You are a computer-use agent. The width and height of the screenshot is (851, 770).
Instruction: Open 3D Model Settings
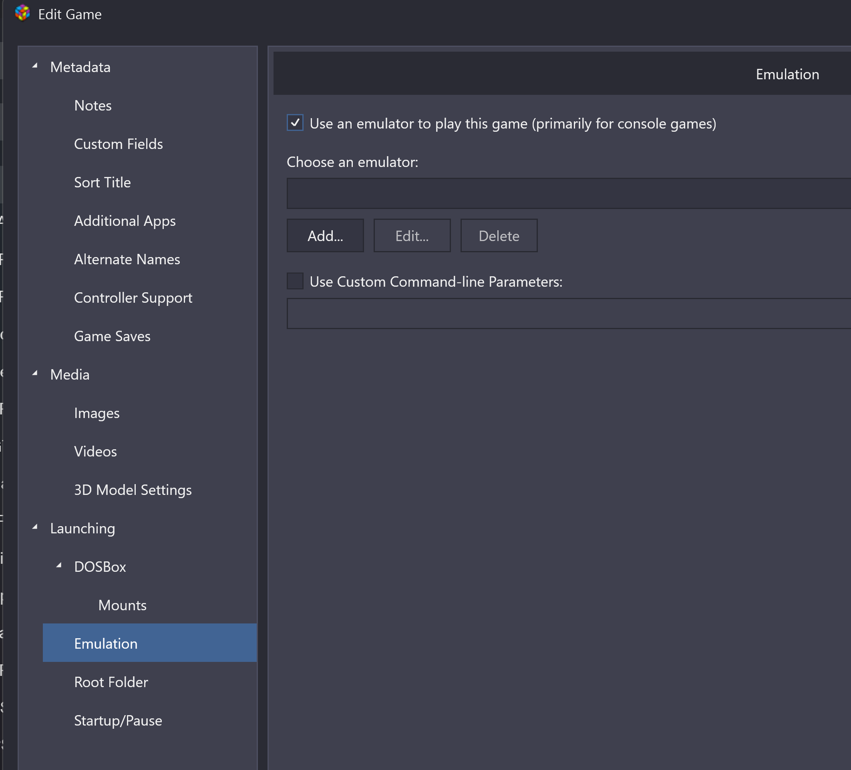click(x=133, y=490)
